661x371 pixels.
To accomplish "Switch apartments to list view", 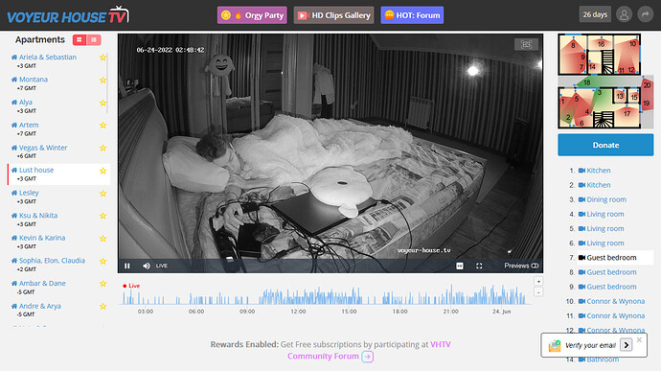I will point(94,39).
